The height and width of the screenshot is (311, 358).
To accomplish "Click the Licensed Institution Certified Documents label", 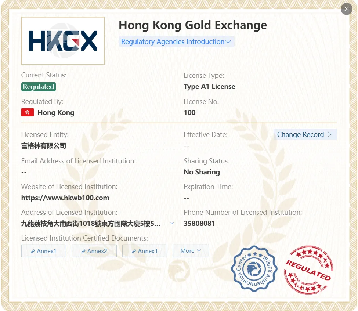I will 84,238.
